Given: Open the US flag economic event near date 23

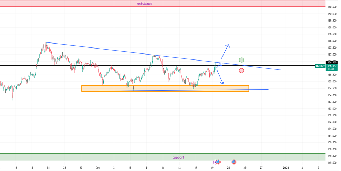Looking at the screenshot, I should pos(234,162).
